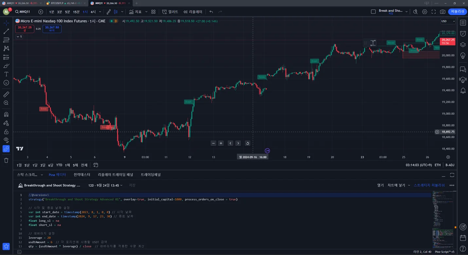Select the text annotation tool
The width and height of the screenshot is (468, 255).
(x=6, y=74)
